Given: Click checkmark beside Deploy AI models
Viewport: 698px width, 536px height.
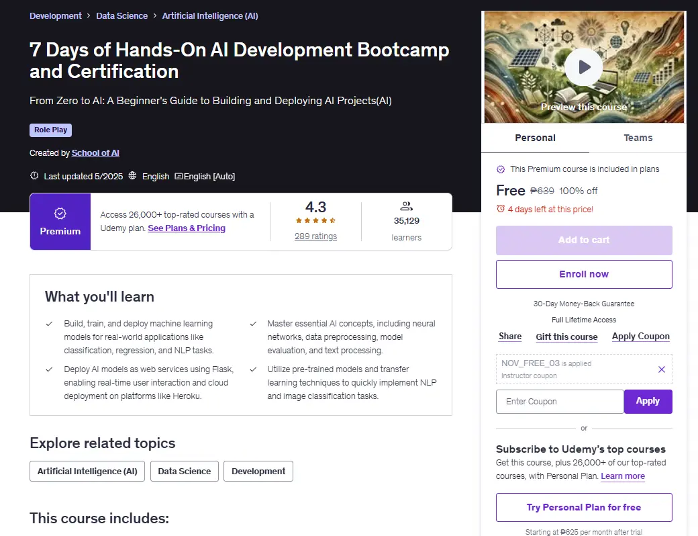Looking at the screenshot, I should (x=50, y=369).
